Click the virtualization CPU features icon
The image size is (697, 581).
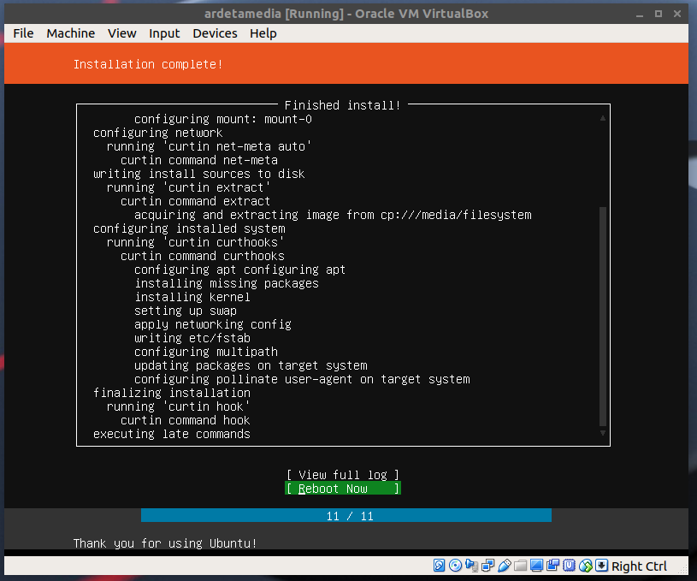pyautogui.click(x=569, y=566)
